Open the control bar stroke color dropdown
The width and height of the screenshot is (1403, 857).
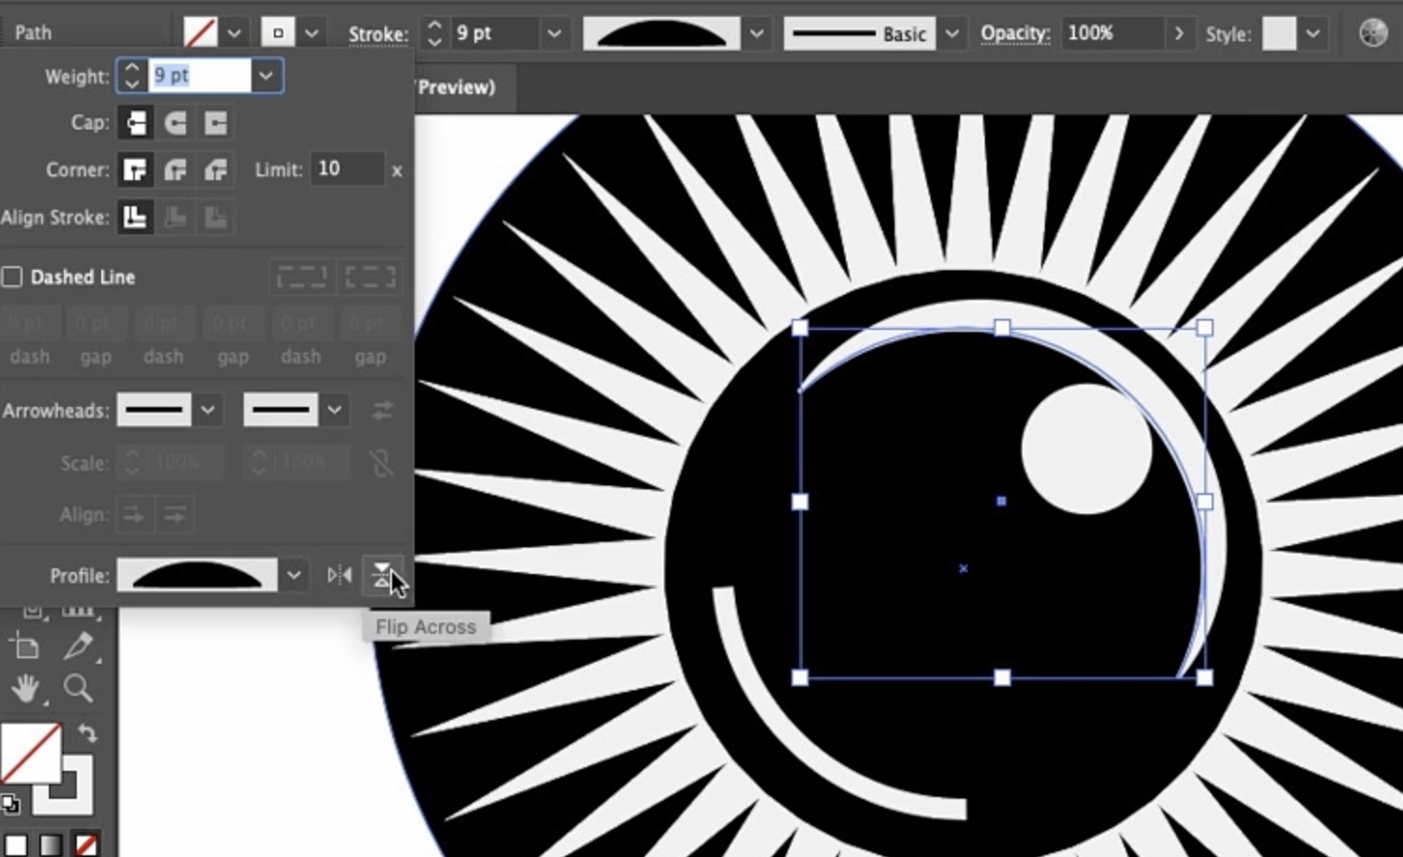(x=311, y=34)
